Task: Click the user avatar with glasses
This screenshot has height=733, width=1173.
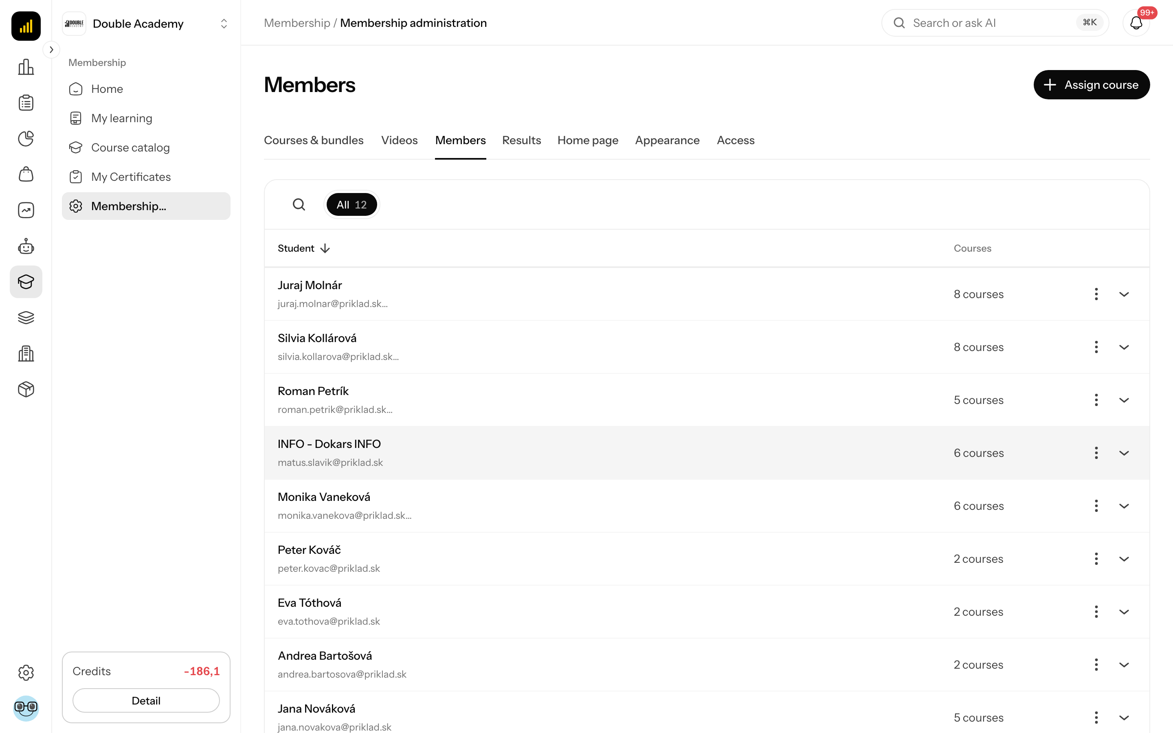Action: 26,708
